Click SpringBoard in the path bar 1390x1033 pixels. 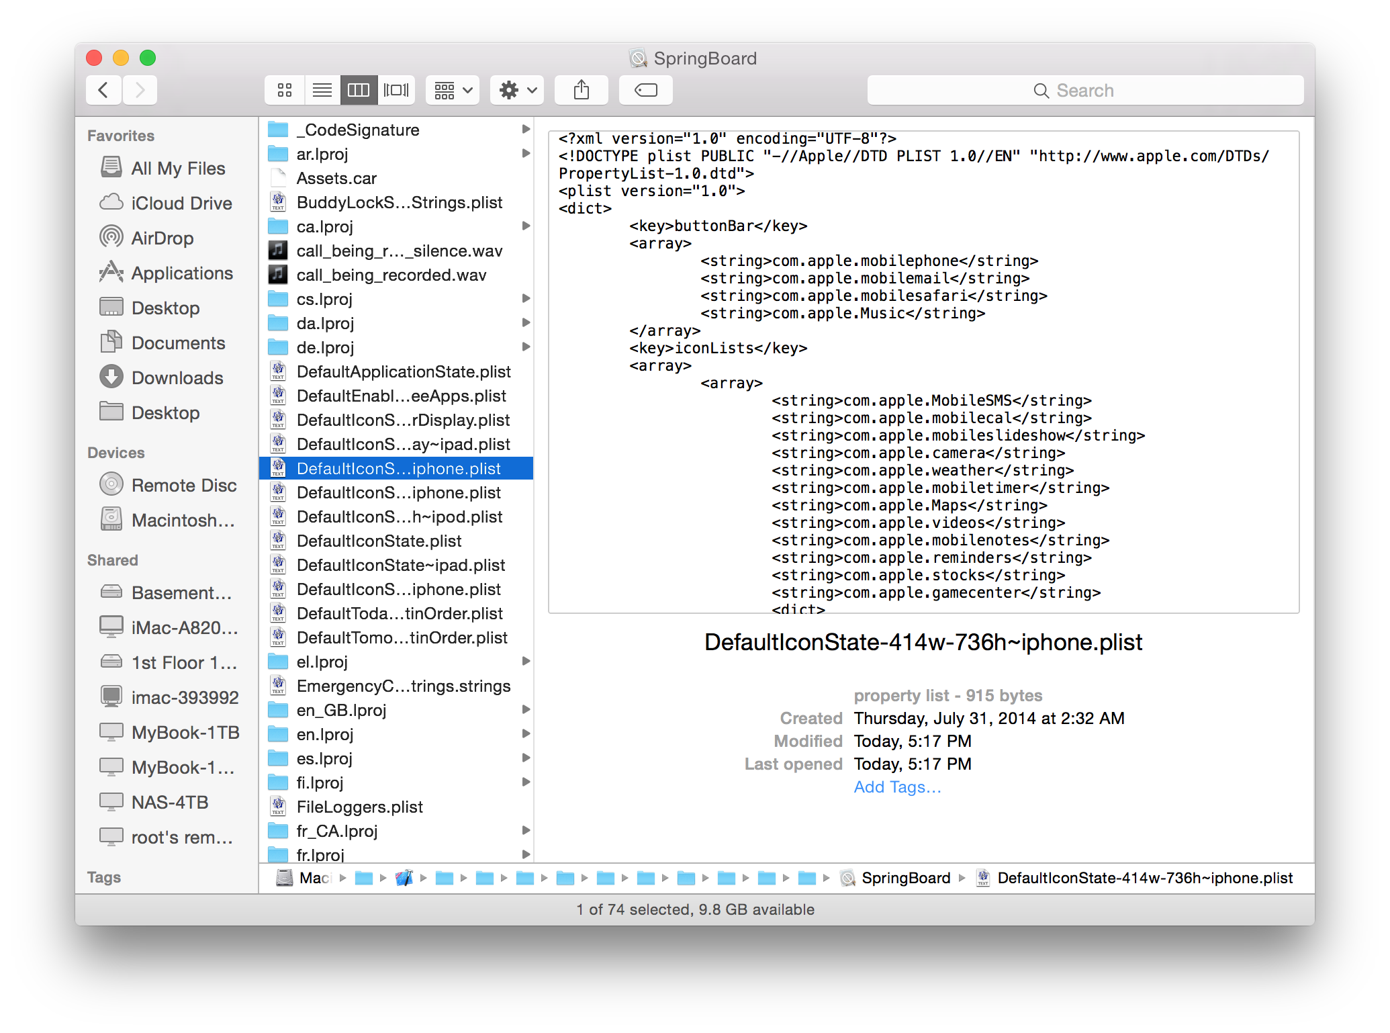[x=905, y=878]
